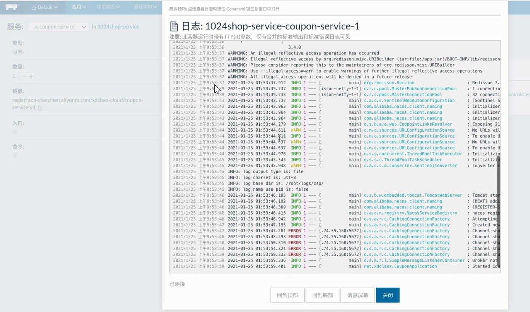Click o.s.b.a.e.web.EndpointLinksResolver log text
This screenshot has height=312, width=530.
click(x=408, y=124)
